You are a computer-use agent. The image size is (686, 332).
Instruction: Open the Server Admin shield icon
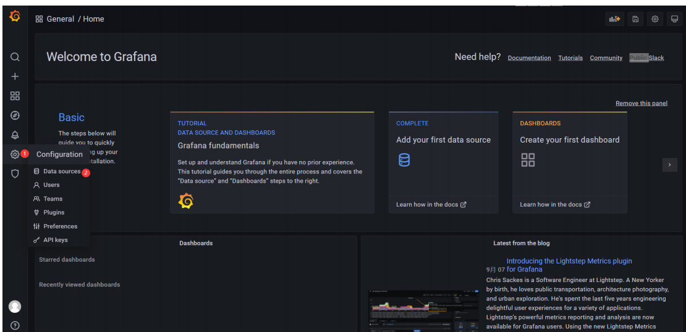point(15,174)
